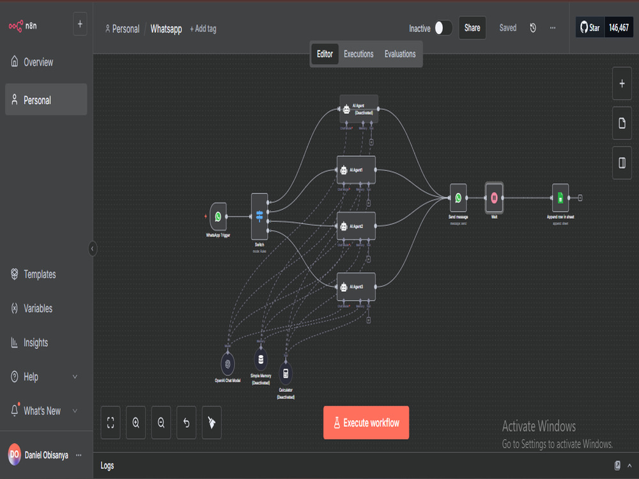Open the Logs panel

[x=107, y=466]
